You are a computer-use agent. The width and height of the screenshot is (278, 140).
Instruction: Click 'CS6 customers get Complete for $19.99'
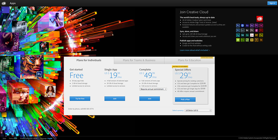(x=191, y=86)
